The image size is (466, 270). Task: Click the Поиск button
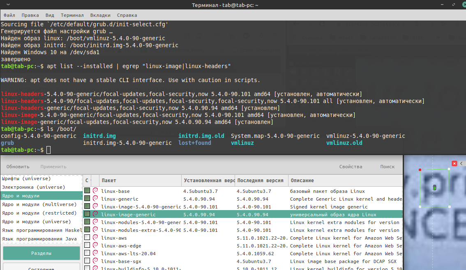387,167
